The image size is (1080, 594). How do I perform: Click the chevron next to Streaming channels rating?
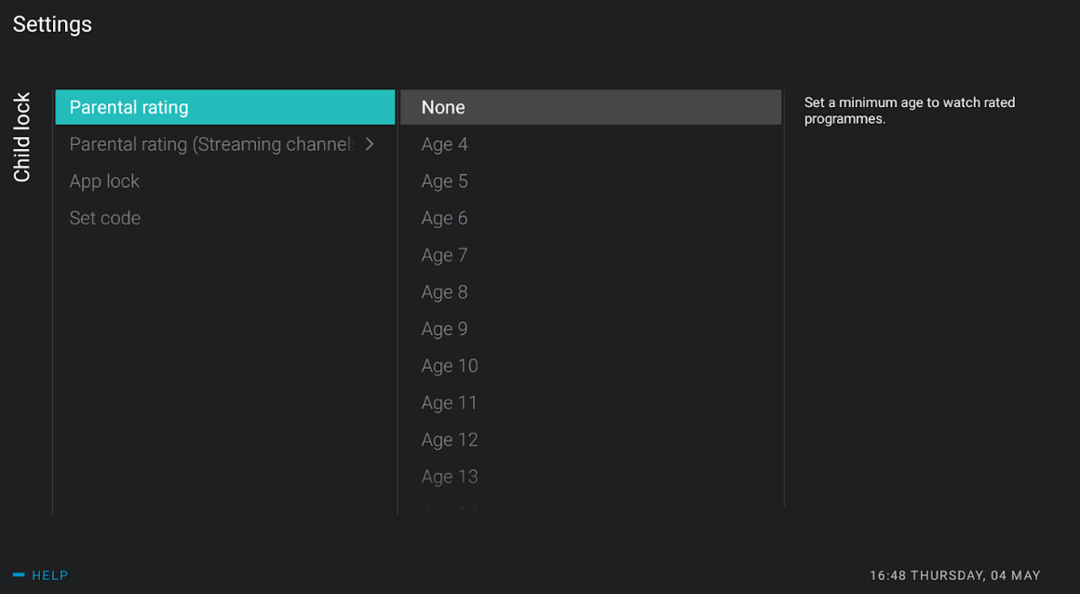click(x=370, y=144)
